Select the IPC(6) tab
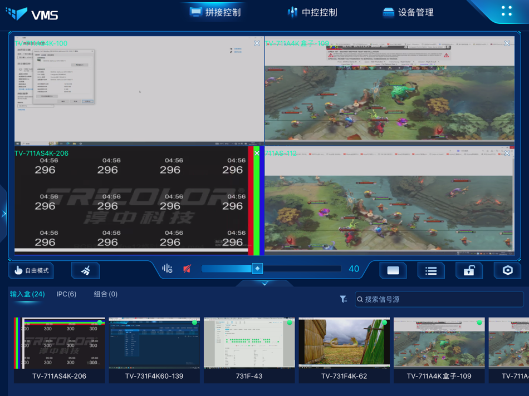The image size is (529, 396). [x=66, y=294]
